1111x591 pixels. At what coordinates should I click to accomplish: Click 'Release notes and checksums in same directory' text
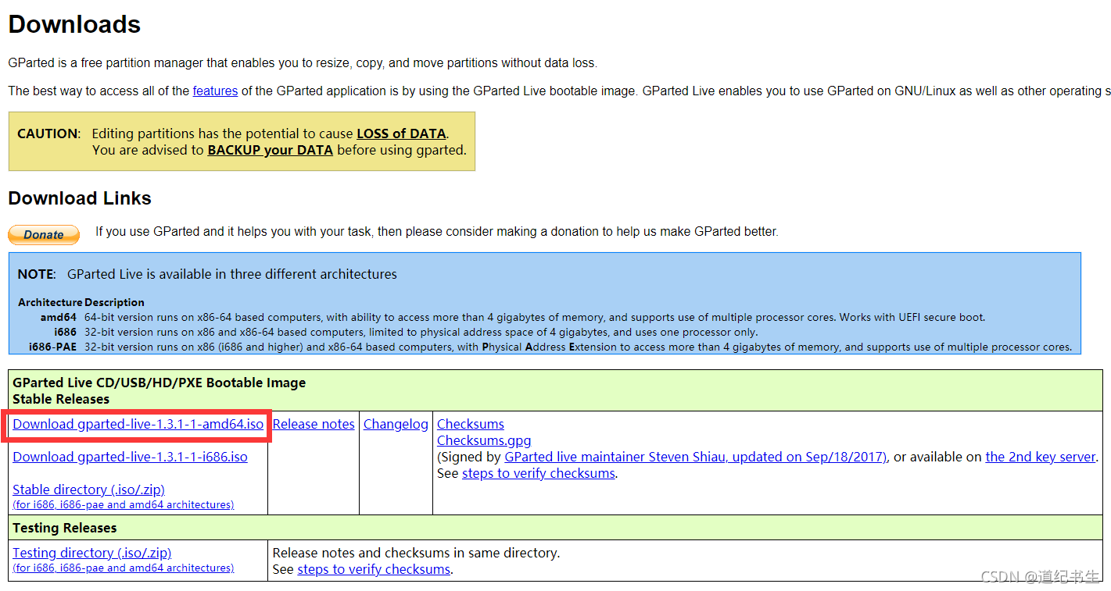[x=416, y=553]
